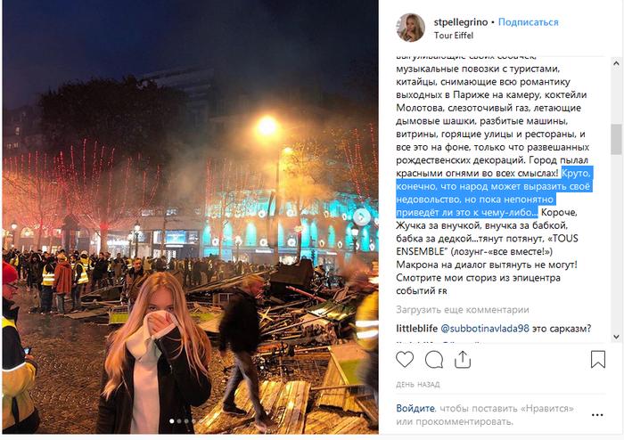
Task: Click the scrollbar down arrow in comments
Action: point(616,337)
